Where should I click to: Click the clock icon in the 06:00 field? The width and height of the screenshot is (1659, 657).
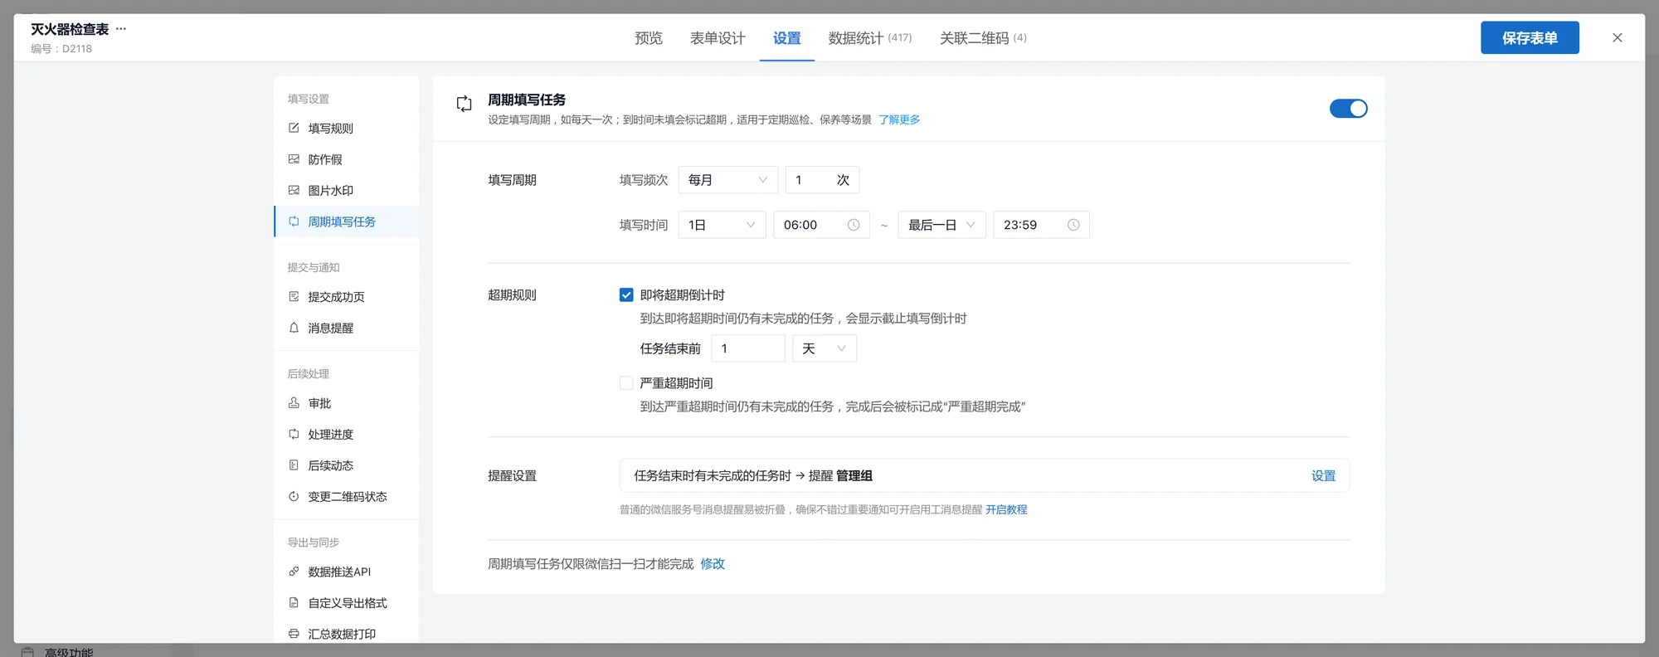point(854,225)
